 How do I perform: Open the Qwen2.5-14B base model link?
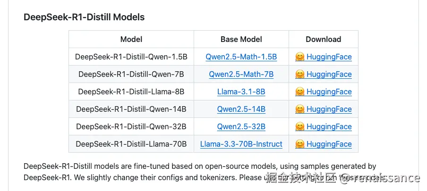click(241, 109)
